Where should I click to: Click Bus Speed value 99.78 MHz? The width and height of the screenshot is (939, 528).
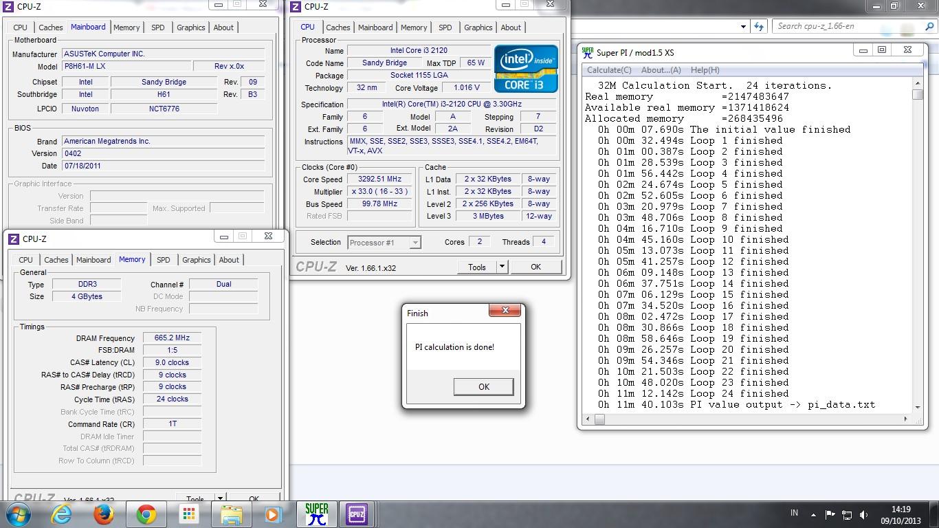[x=379, y=204]
